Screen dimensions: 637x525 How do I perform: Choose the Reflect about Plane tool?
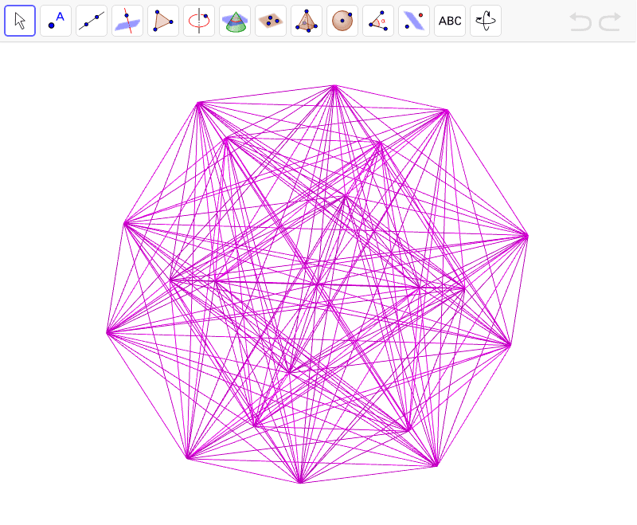pyautogui.click(x=414, y=21)
